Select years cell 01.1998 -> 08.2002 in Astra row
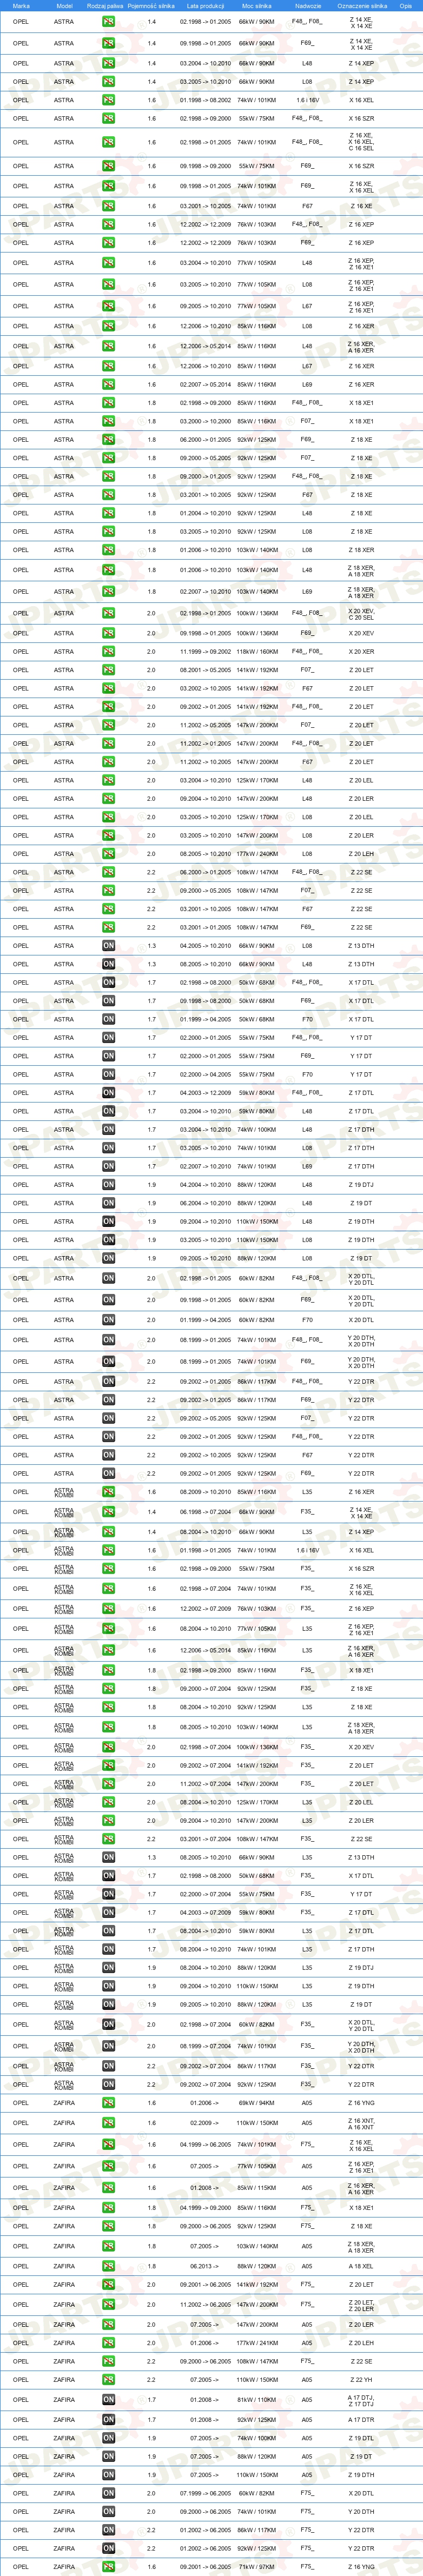 click(x=205, y=100)
